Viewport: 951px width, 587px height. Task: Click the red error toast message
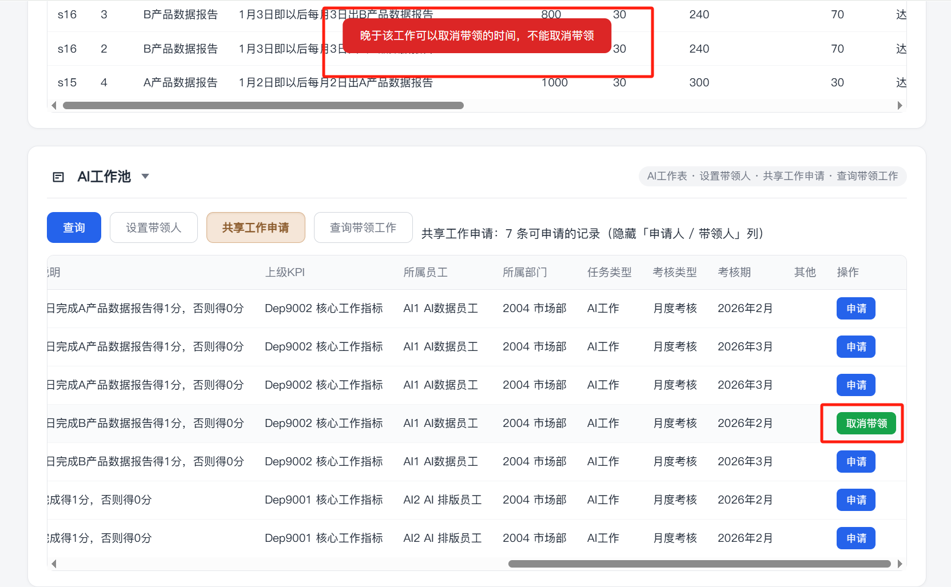(x=477, y=36)
